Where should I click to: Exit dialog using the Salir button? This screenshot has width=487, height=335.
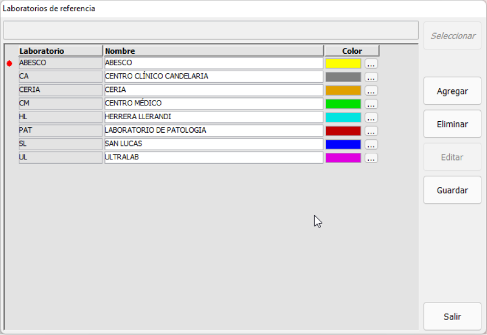tap(452, 316)
